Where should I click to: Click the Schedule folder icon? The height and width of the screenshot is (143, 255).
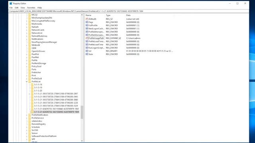pos(29,127)
